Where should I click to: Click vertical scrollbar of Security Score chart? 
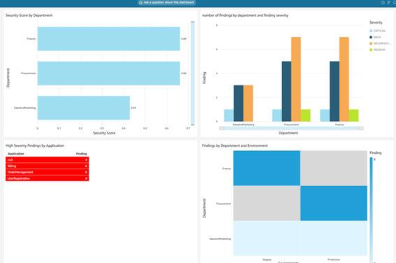pyautogui.click(x=193, y=73)
